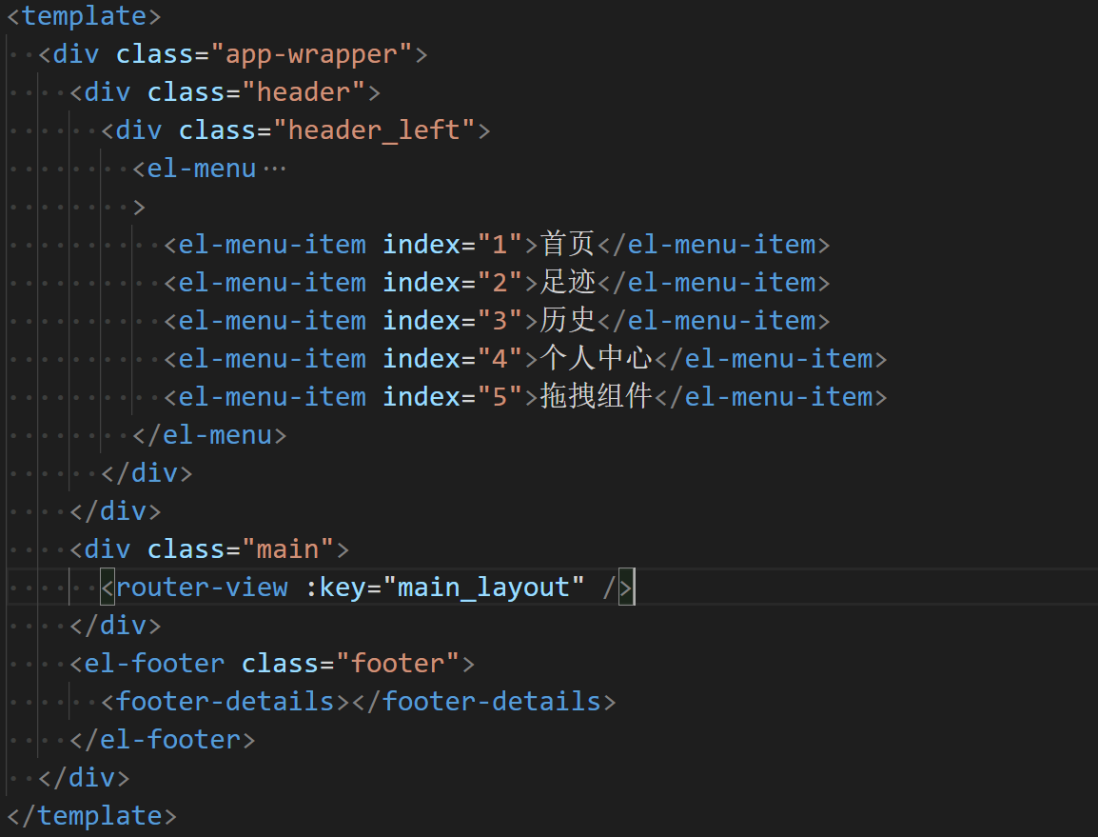1098x837 pixels.
Task: Select the "footer" class value
Action: pos(397,664)
